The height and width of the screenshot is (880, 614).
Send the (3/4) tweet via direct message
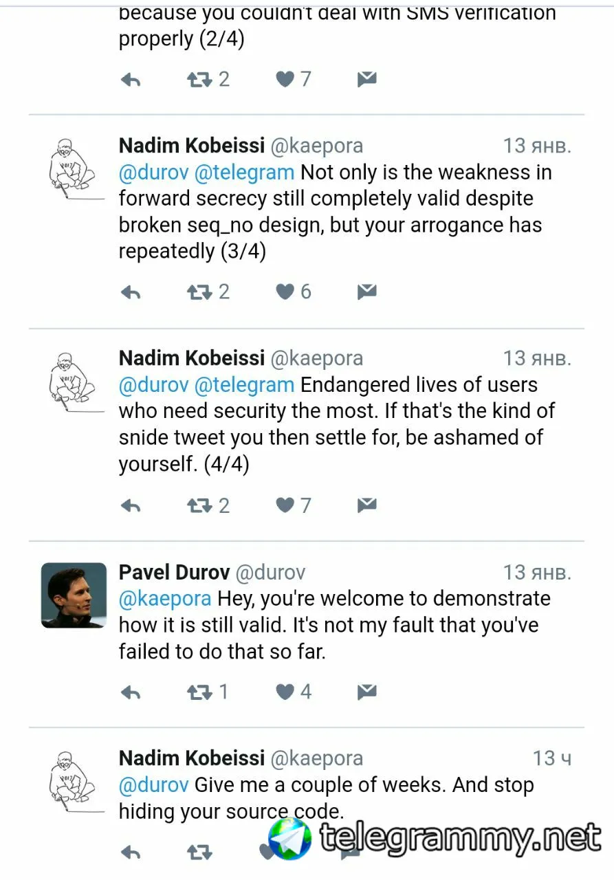(367, 292)
